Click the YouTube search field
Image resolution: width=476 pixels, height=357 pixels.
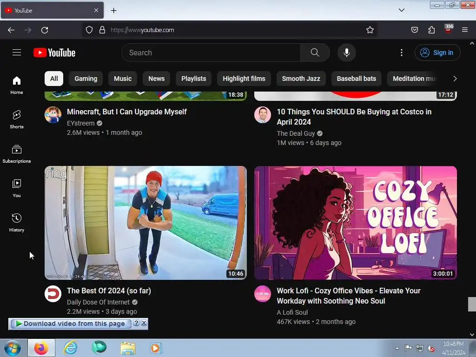pos(211,53)
